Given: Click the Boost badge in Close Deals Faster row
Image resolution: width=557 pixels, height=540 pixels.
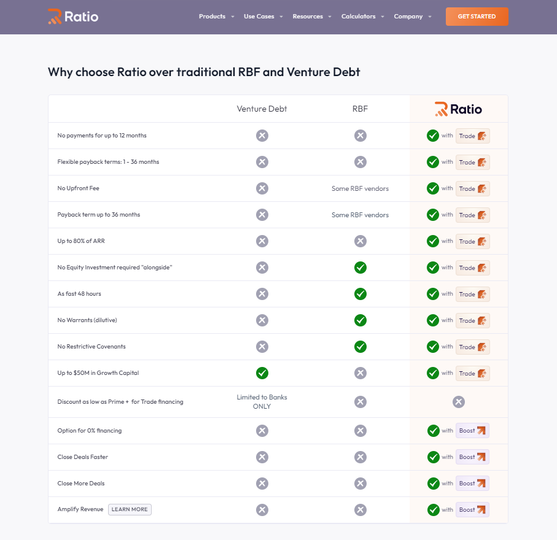Looking at the screenshot, I should (x=472, y=457).
